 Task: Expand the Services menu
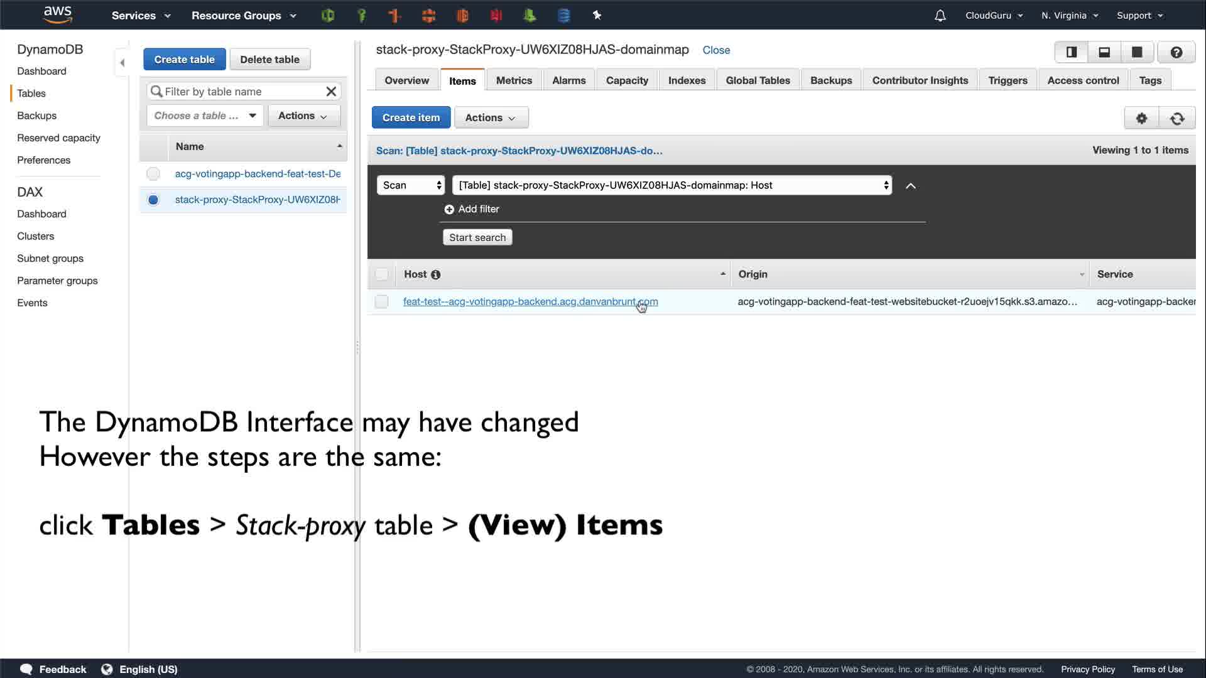(141, 16)
